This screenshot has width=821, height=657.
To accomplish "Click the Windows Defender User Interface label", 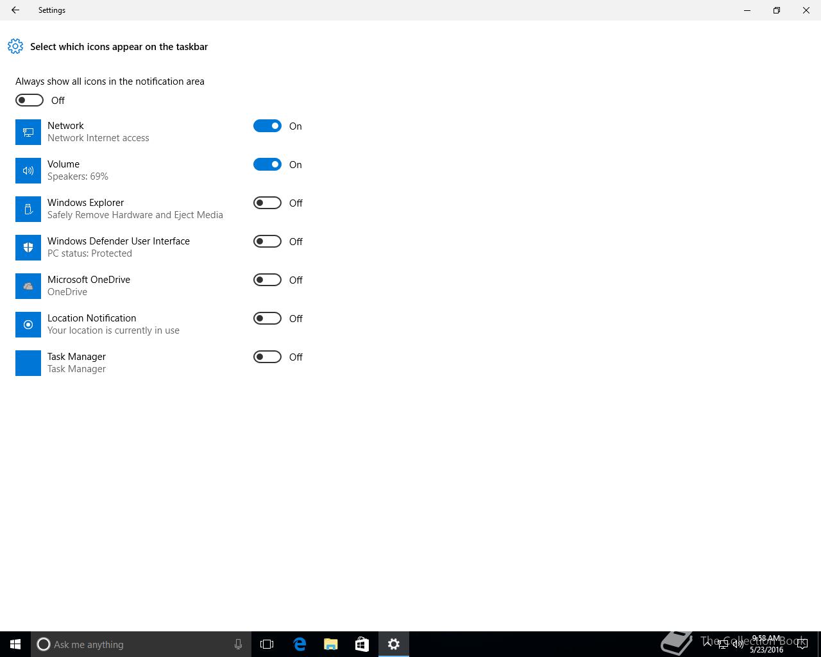I will pos(119,241).
